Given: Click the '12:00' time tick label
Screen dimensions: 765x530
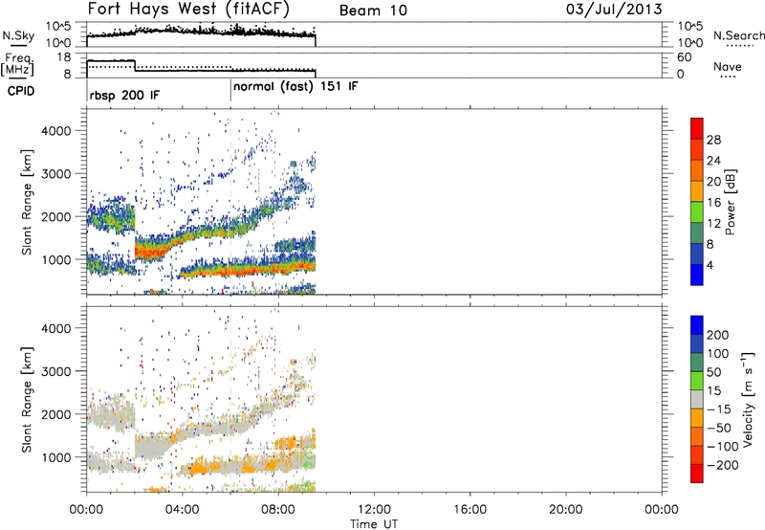Looking at the screenshot, I should [x=374, y=510].
